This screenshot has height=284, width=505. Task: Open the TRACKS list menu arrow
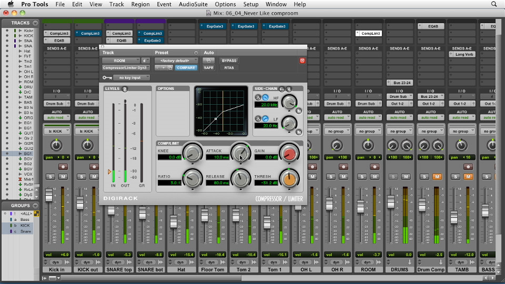(x=35, y=23)
